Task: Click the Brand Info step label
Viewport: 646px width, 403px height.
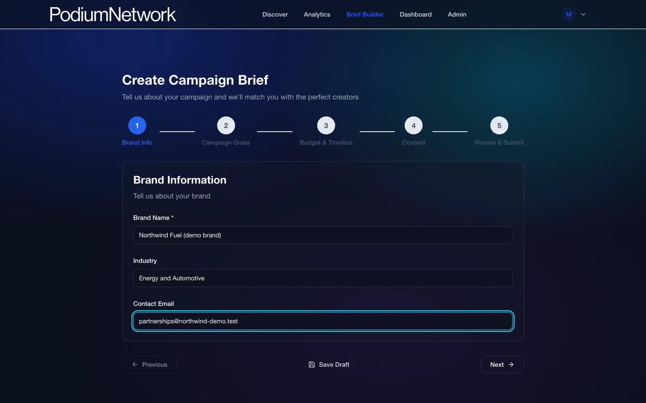Action: (137, 143)
